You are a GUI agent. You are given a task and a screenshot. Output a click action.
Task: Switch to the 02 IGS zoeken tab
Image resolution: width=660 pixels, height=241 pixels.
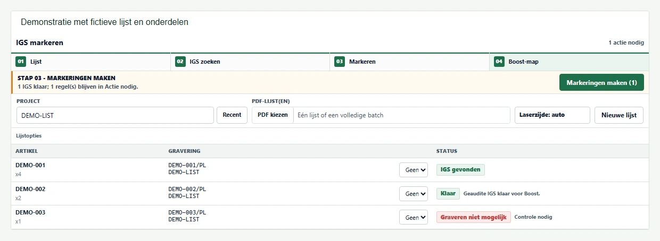(250, 62)
